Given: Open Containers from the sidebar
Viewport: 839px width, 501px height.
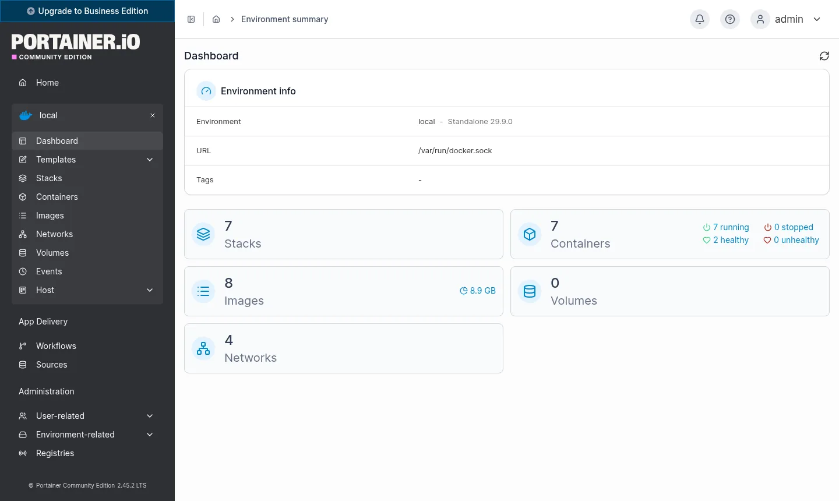Looking at the screenshot, I should click(x=87, y=197).
